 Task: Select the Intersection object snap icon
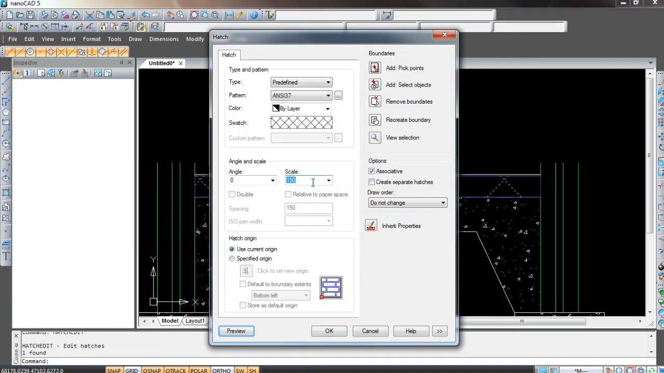point(61,52)
